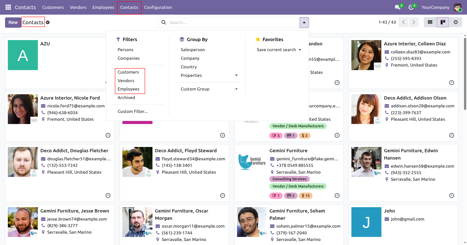Toggle the Customers filter
This screenshot has width=467, height=245.
128,72
